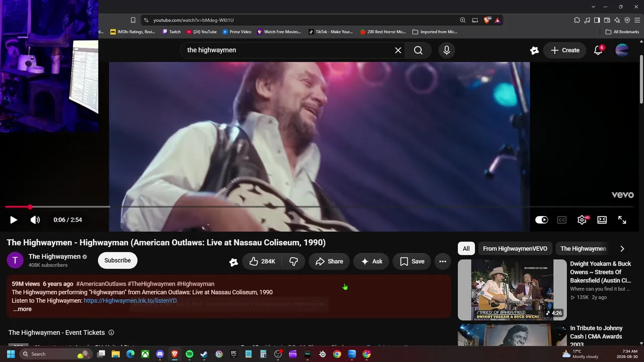
Task: Share this video
Action: click(329, 261)
